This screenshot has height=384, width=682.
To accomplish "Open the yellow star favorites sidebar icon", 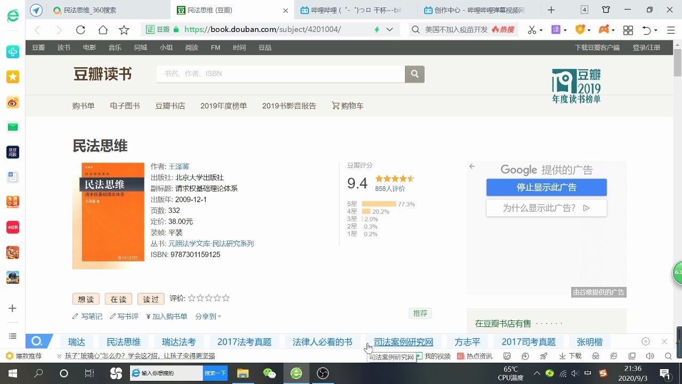I will point(13,77).
